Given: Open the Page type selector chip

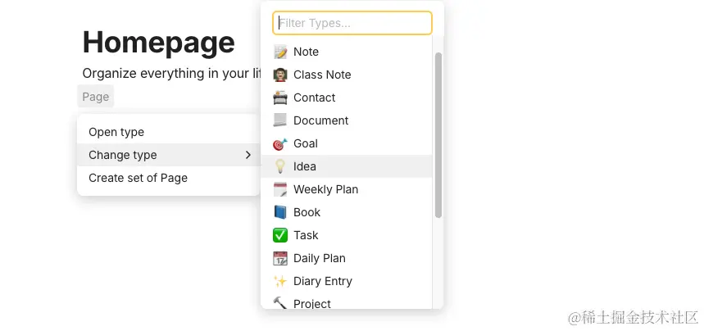Looking at the screenshot, I should coord(96,97).
